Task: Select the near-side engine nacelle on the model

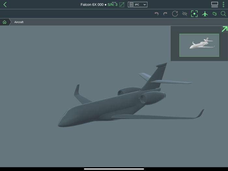Action: click(x=153, y=98)
